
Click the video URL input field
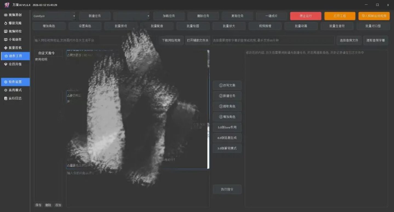[96, 40]
